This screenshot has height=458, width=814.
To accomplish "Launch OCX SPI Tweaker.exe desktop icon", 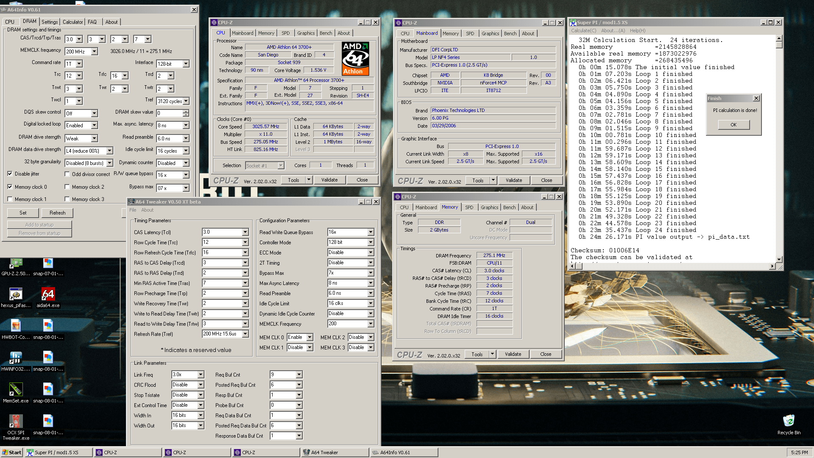I will pyautogui.click(x=16, y=421).
